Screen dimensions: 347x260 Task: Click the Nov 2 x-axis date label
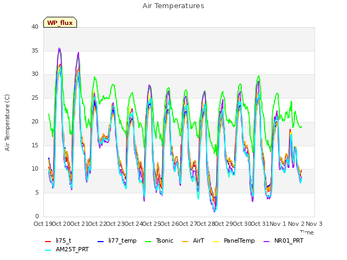tap(296, 224)
